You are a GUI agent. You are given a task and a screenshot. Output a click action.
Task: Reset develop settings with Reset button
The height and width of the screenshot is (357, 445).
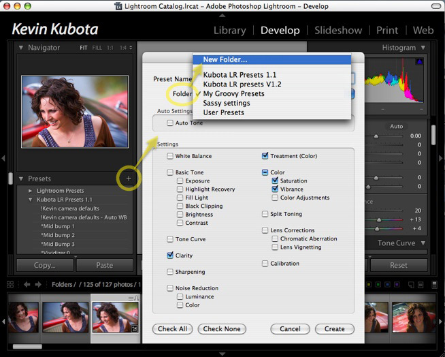pyautogui.click(x=399, y=265)
